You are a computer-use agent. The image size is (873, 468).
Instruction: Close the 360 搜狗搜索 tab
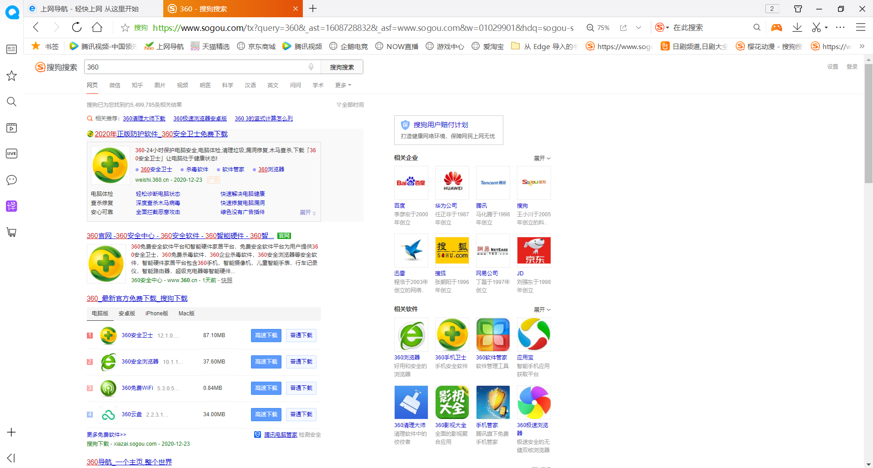(296, 9)
